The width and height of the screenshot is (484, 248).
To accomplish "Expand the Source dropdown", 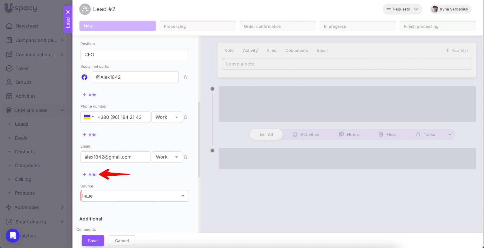I will click(x=135, y=196).
